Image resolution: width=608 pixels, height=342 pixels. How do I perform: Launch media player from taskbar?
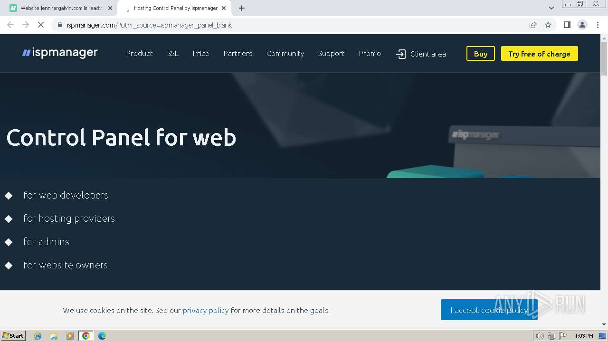[70, 336]
